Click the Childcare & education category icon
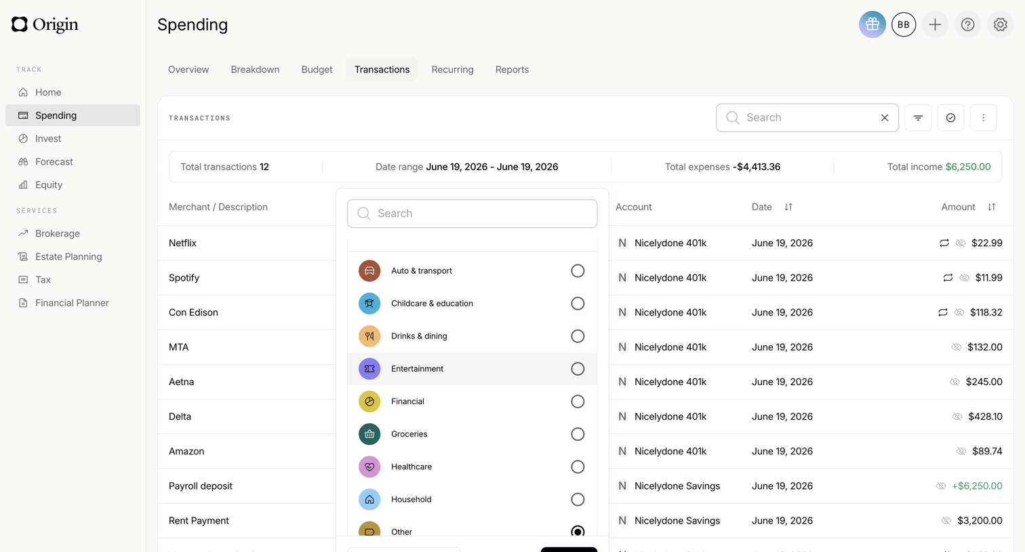 369,303
